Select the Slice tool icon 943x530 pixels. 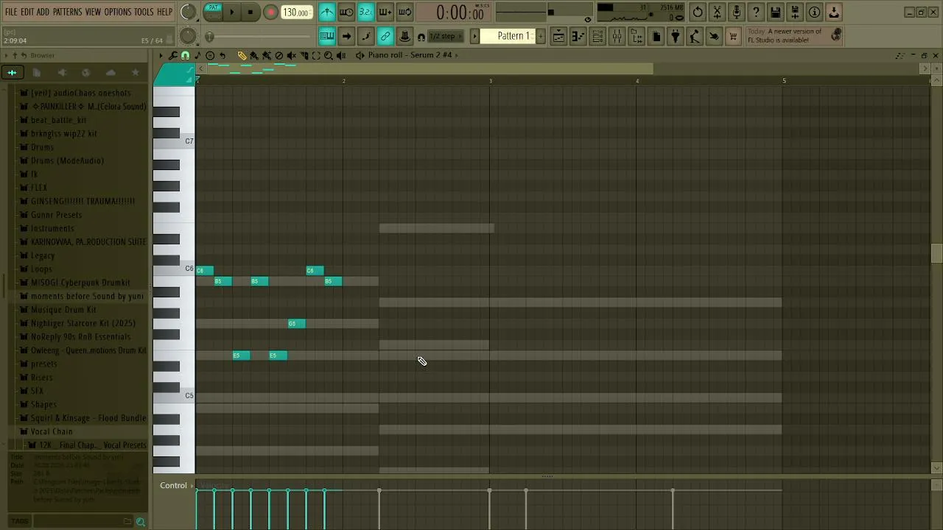click(304, 55)
